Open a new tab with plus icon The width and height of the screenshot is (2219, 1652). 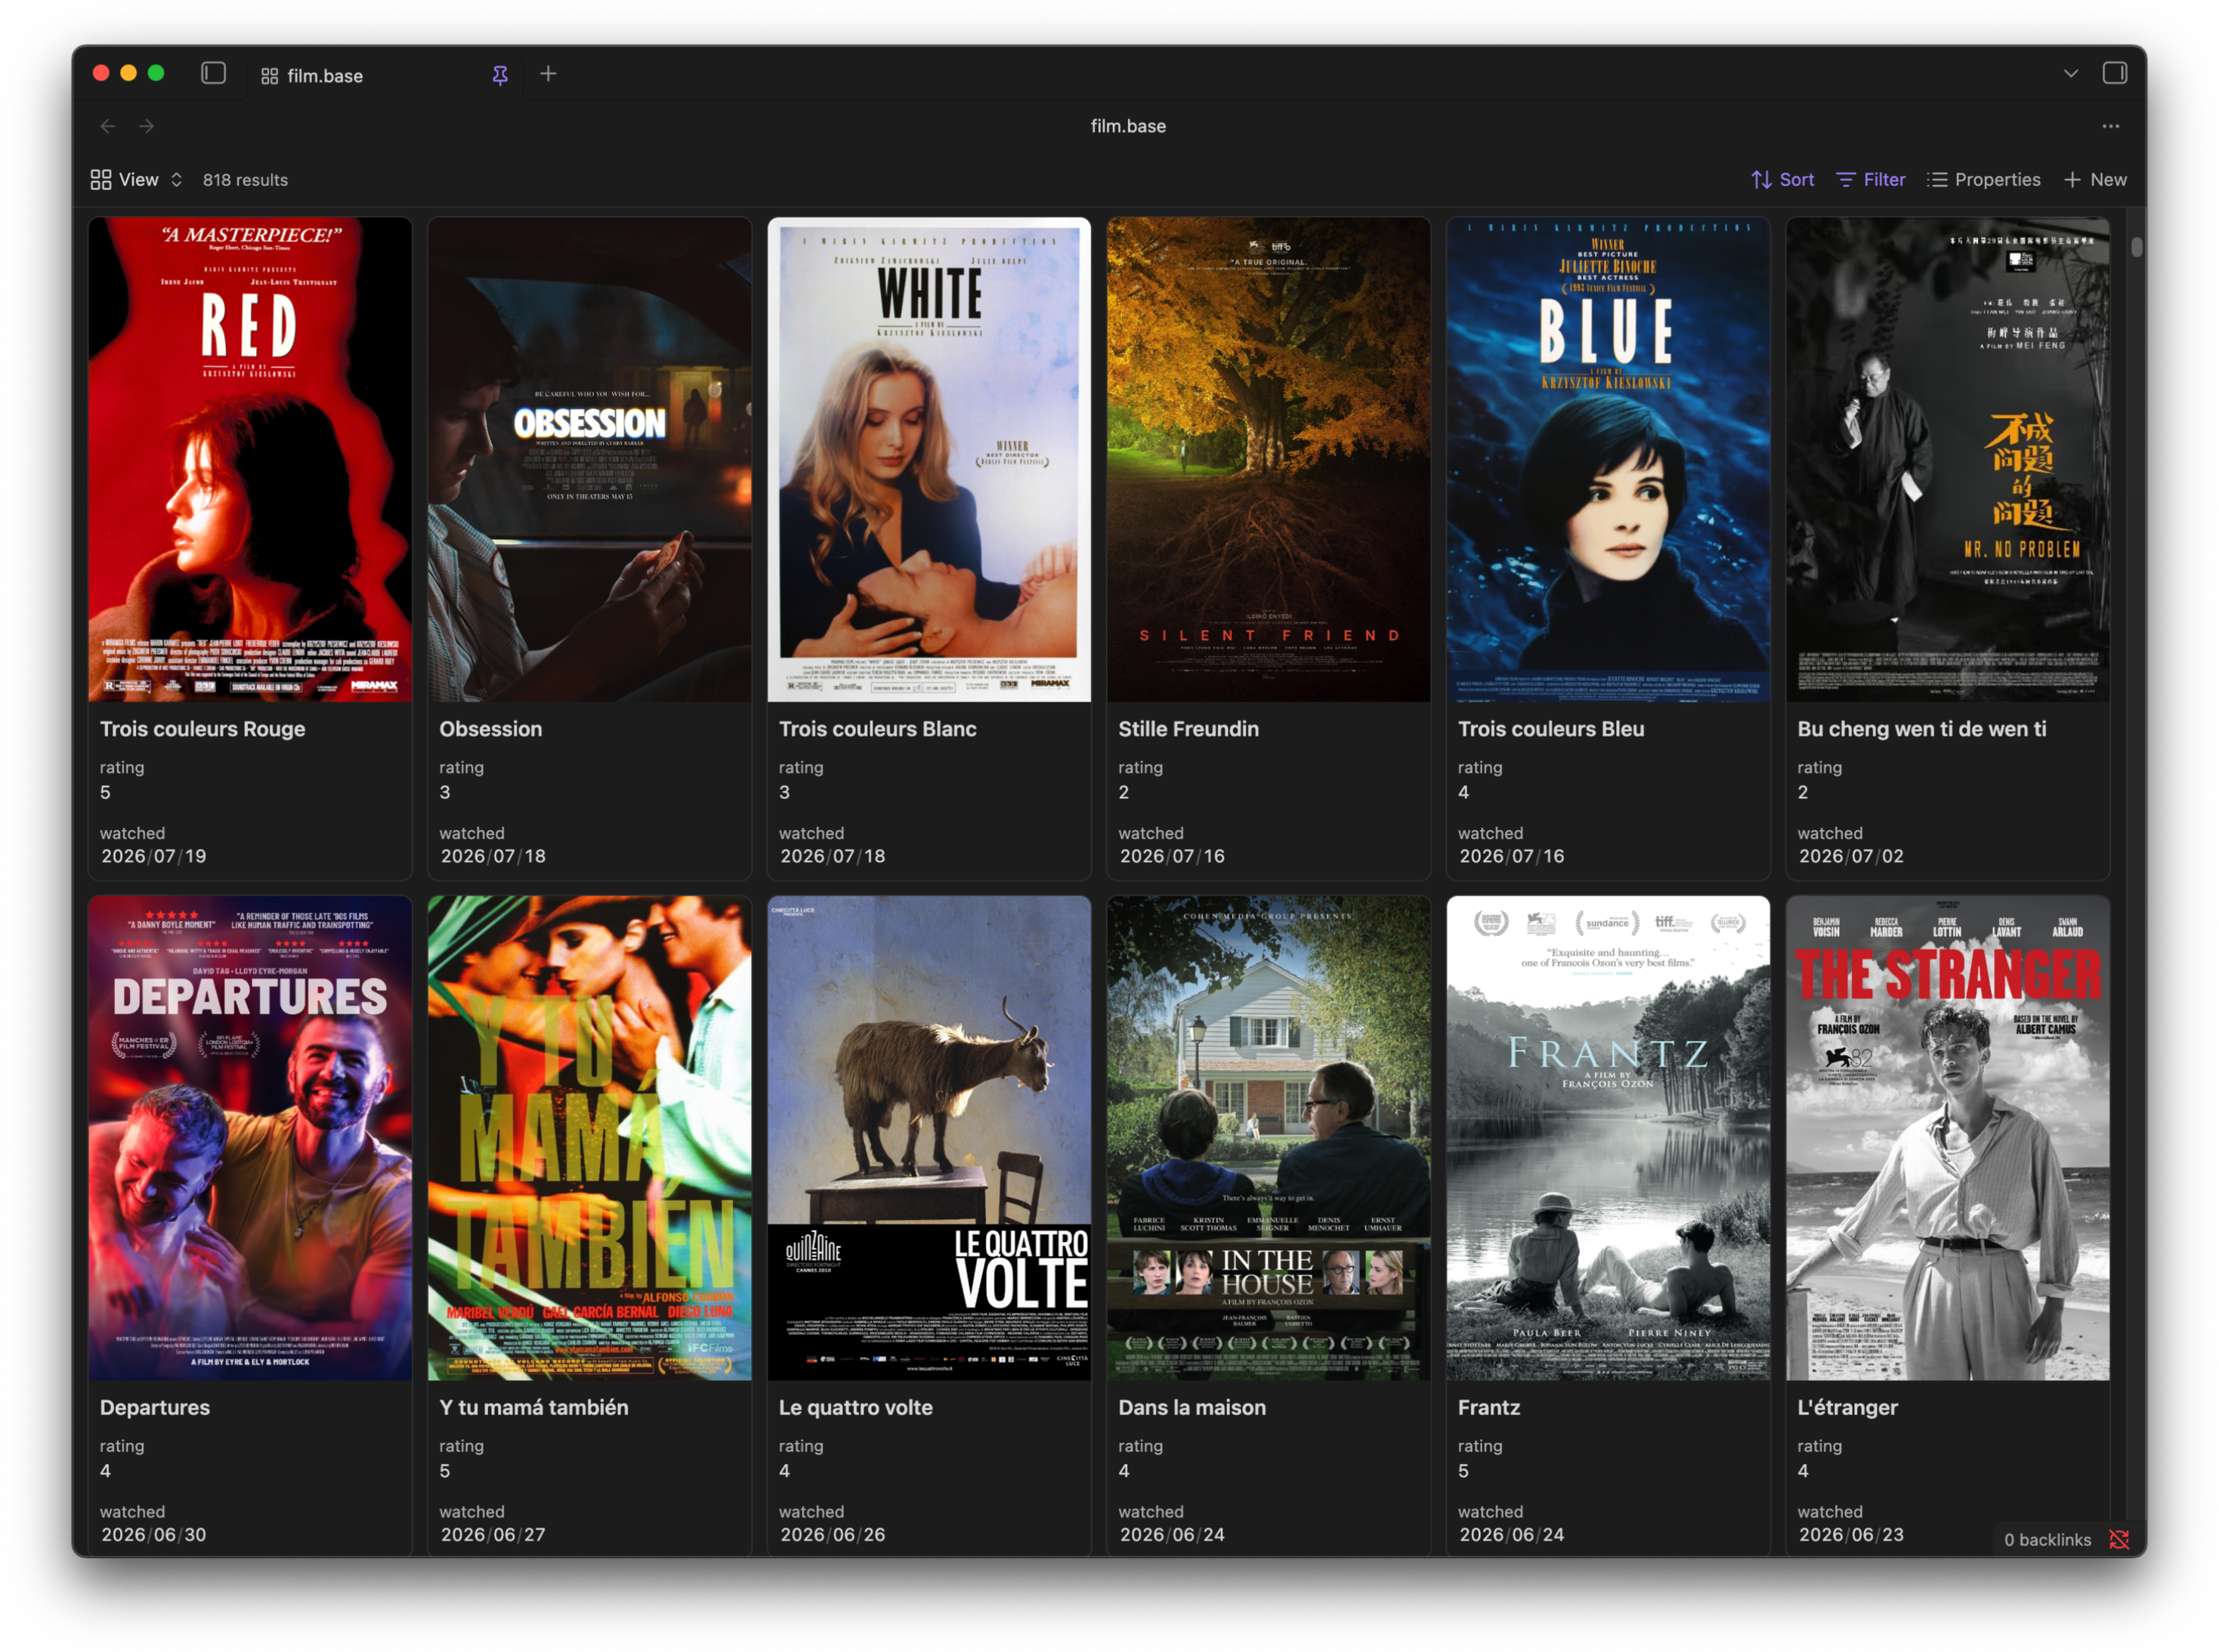click(x=549, y=73)
